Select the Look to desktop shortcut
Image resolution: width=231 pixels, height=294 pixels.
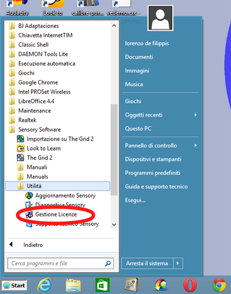tap(53, 8)
